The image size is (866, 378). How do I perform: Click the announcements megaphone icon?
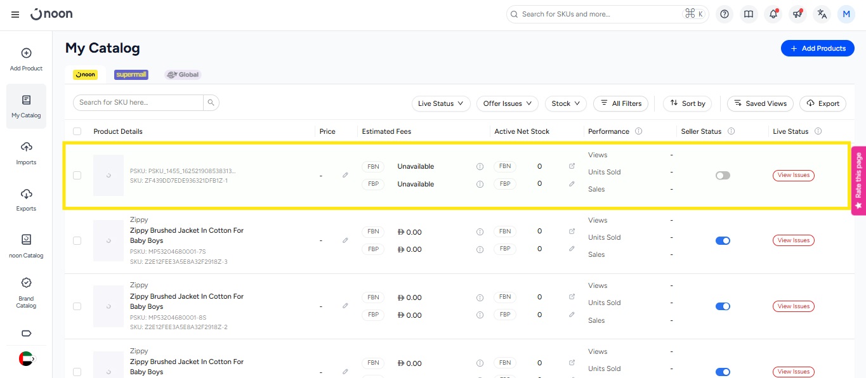pyautogui.click(x=797, y=14)
